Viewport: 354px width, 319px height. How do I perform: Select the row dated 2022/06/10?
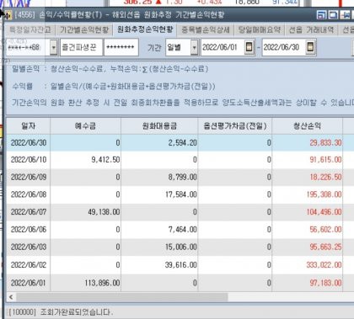(180, 160)
